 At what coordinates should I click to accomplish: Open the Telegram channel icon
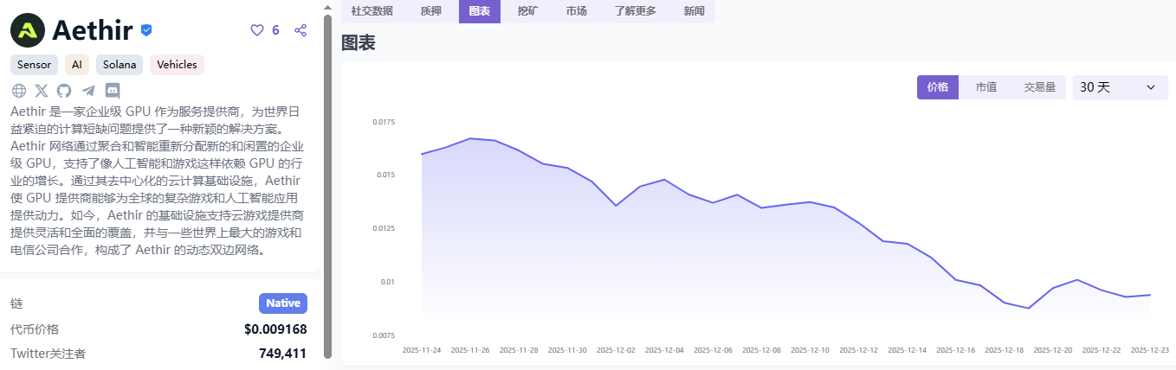tap(88, 90)
